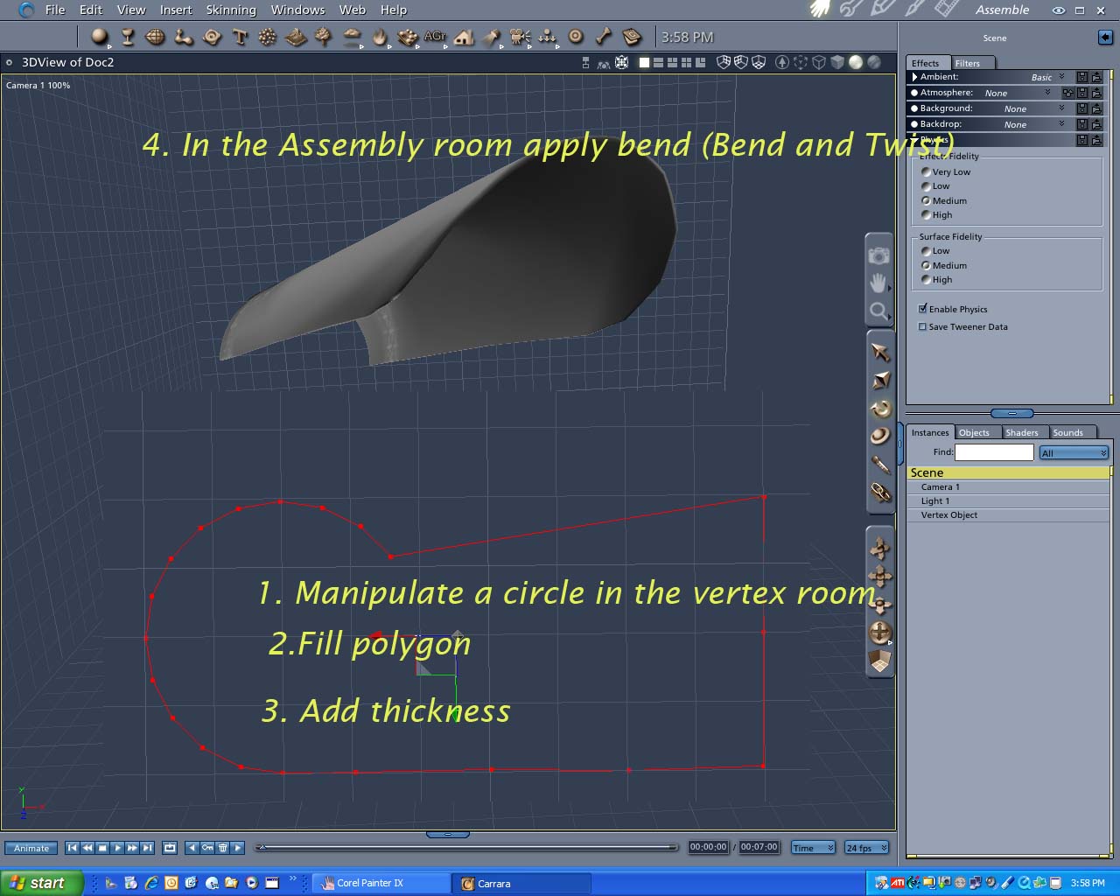Open the Skinning menu
1120x896 pixels.
231,10
